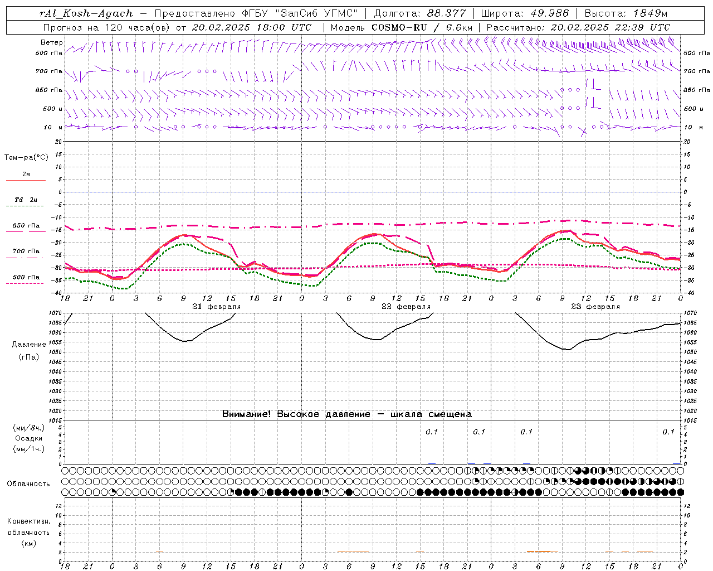Select the Конвективн. облачность label
This screenshot has width=713, height=571.
tap(28, 527)
